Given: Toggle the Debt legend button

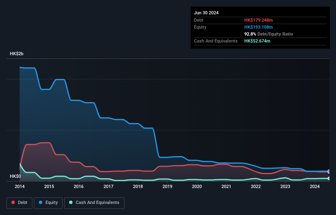Looking at the screenshot, I should 20,203.
